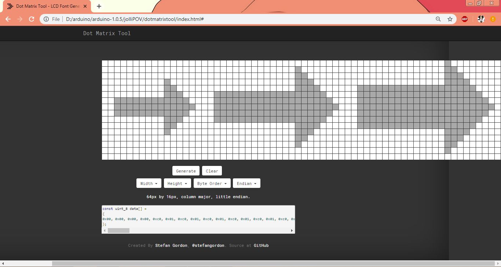Close the Dot Matrix Tool tab
Viewport: 501px width, 267px height.
point(85,6)
